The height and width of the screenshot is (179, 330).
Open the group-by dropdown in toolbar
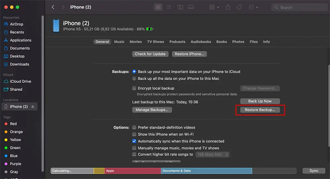[x=214, y=7]
